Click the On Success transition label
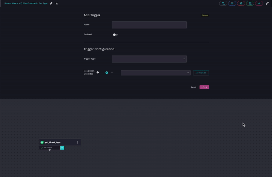The height and width of the screenshot is (177, 272). 48,148
